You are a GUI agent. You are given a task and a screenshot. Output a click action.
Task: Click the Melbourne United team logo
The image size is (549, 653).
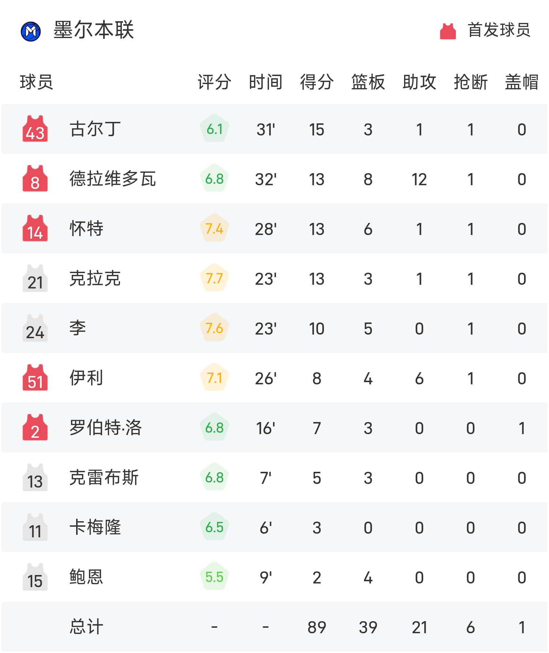tap(31, 31)
